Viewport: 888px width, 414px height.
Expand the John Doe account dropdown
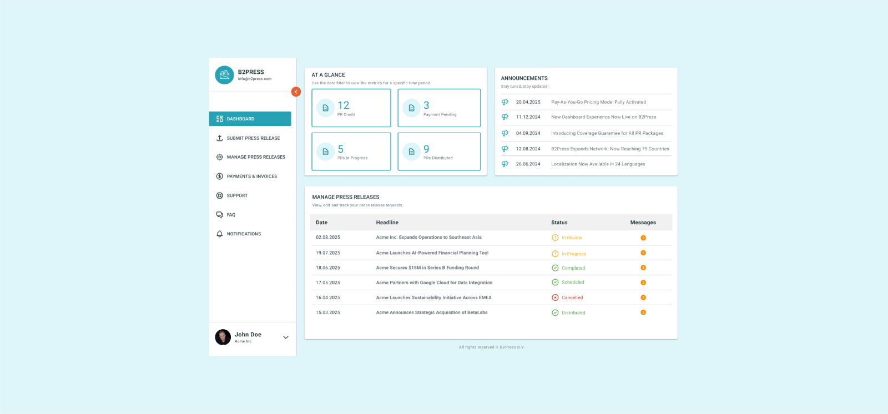[286, 337]
